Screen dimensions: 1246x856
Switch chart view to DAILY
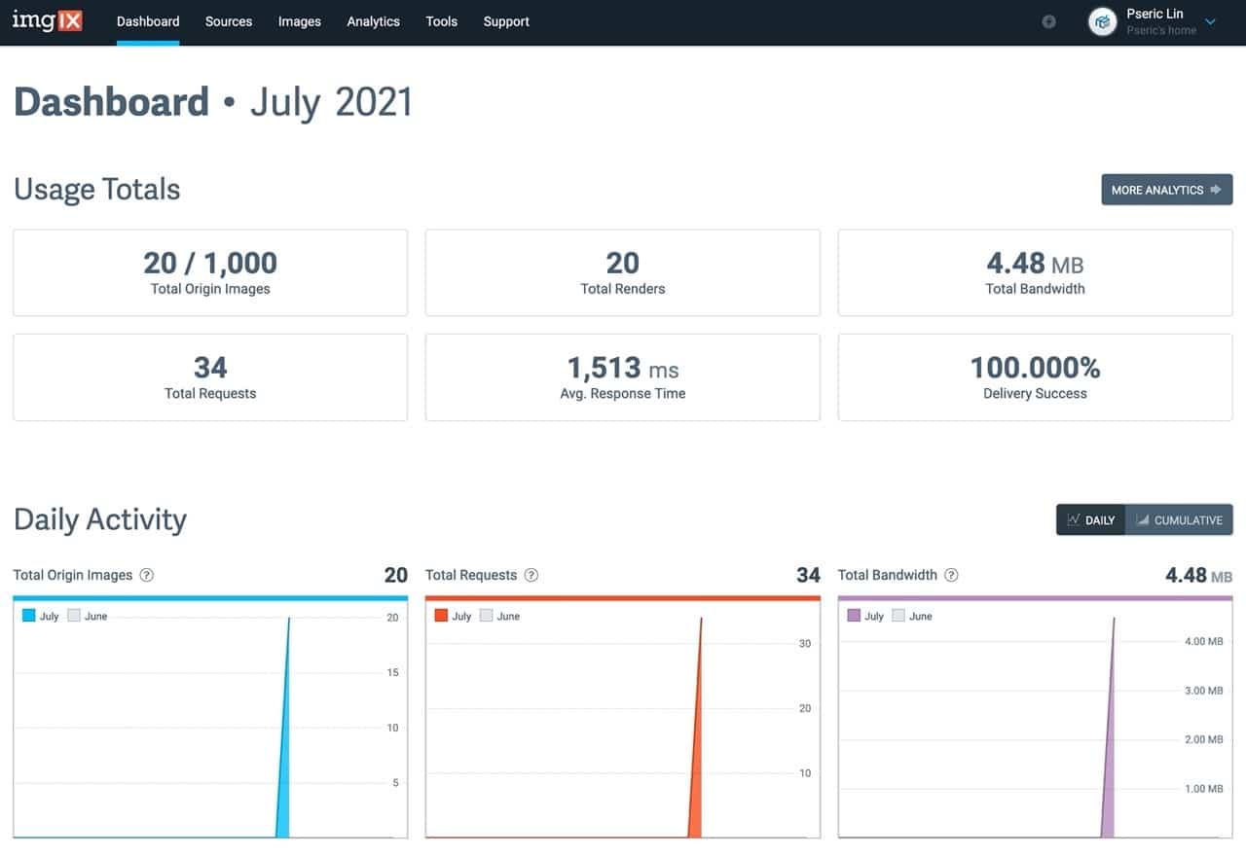pos(1090,519)
